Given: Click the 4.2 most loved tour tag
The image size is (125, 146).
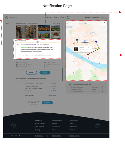Looking at the screenshot, I should [x=38, y=55].
